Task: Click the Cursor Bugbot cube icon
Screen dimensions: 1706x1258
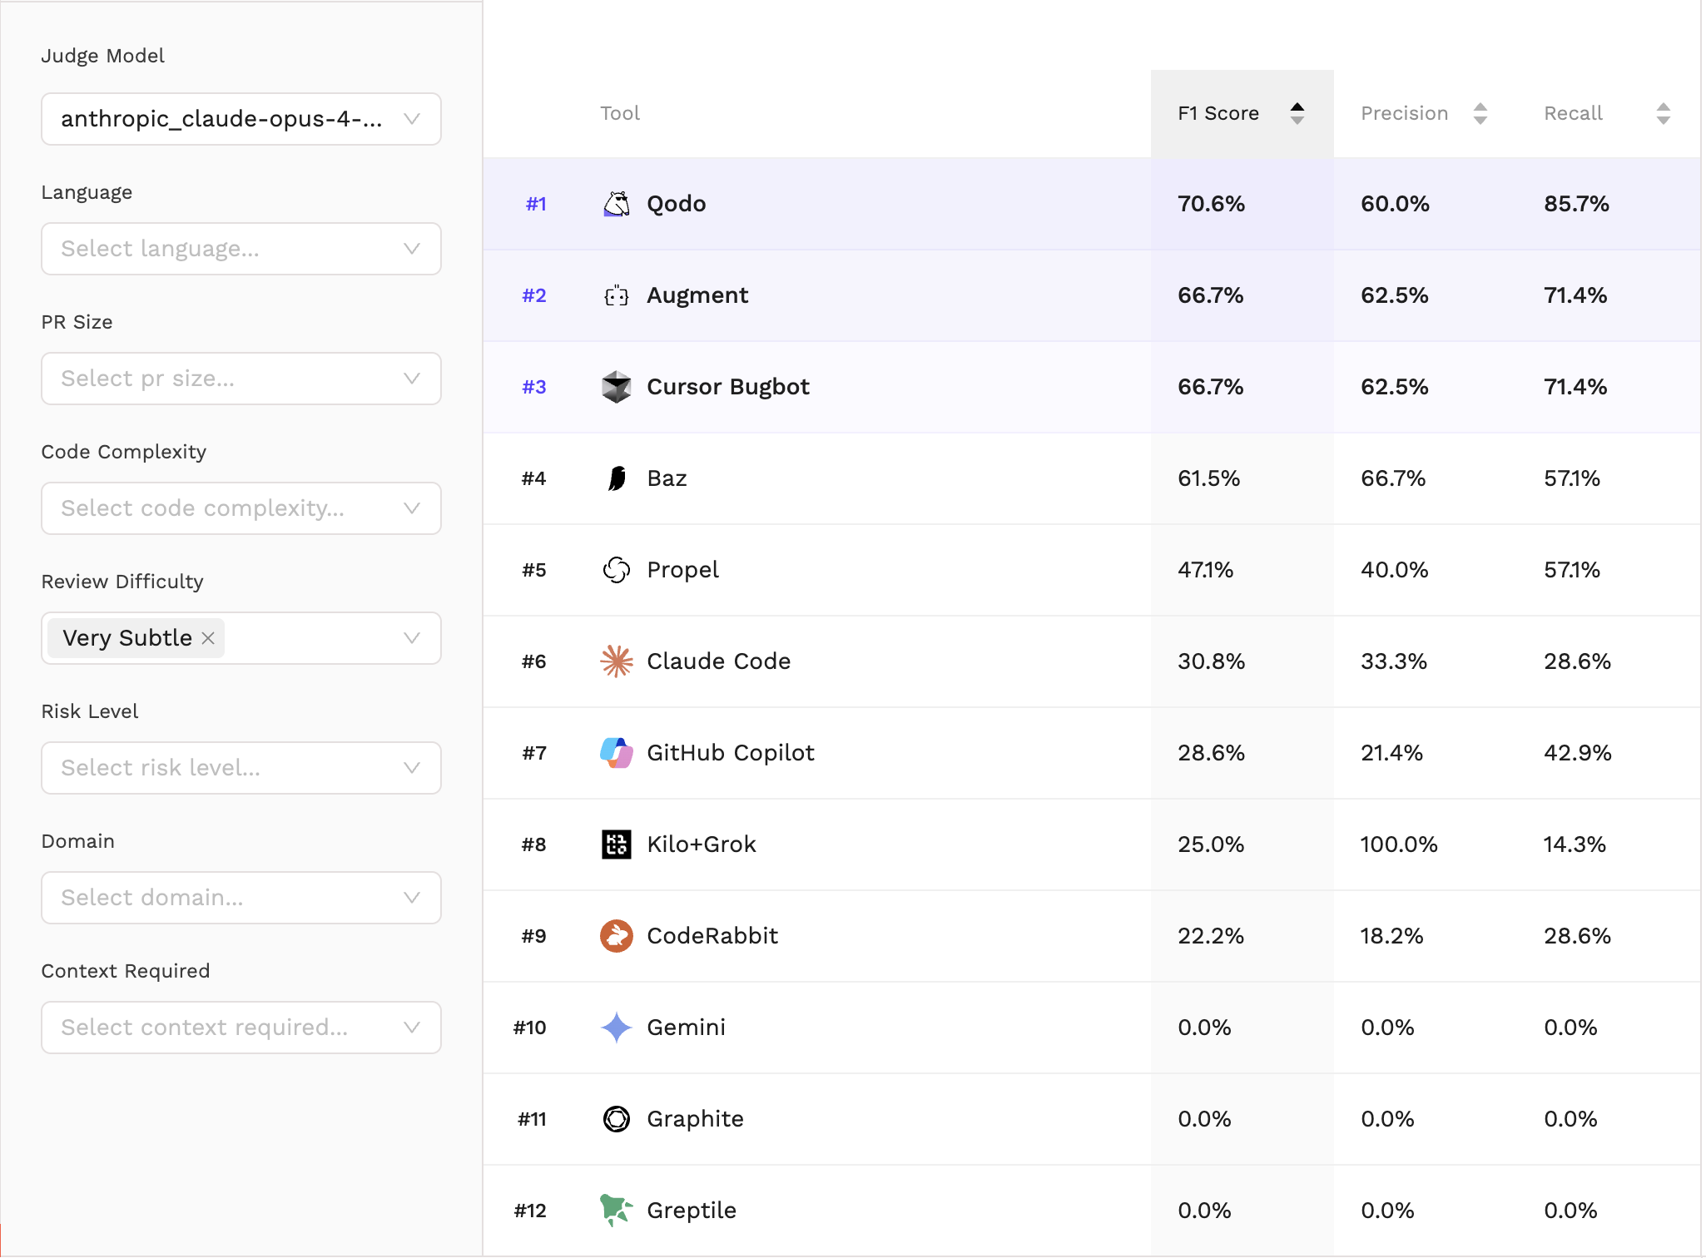Action: (616, 387)
